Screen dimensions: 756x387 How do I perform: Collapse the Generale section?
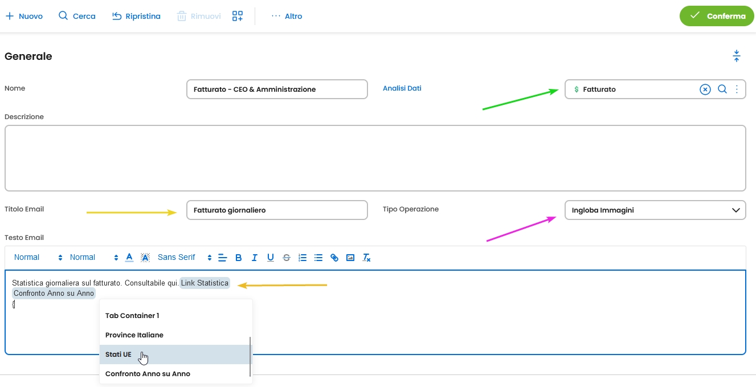coord(736,56)
